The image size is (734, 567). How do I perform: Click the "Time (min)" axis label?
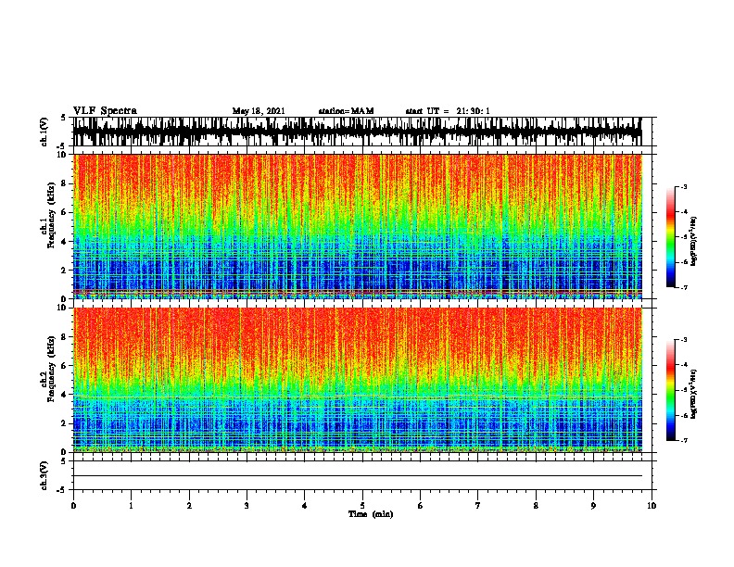tap(371, 514)
